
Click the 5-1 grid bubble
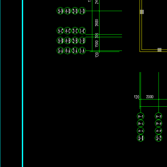pyautogui.click(x=141, y=138)
